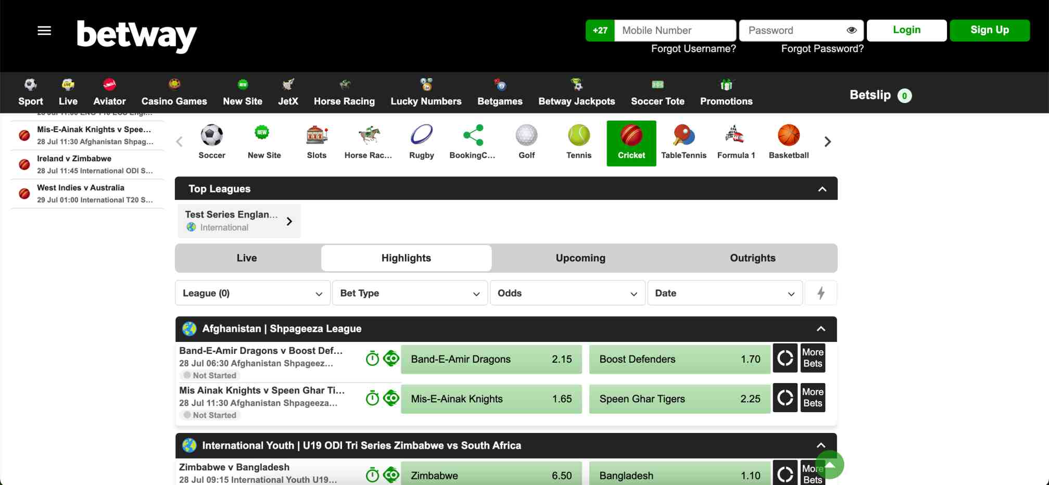Launch the Aviator game
The height and width of the screenshot is (485, 1049).
coord(109,92)
